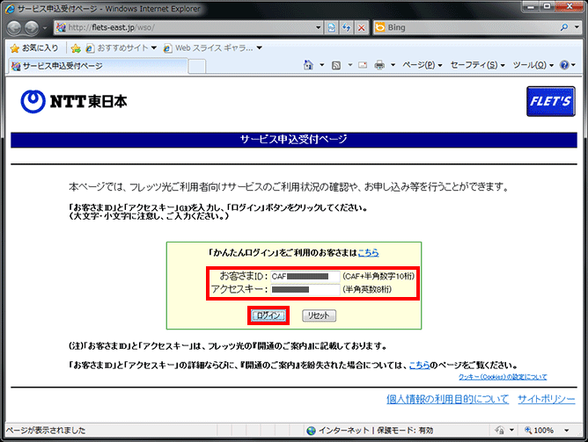The height and width of the screenshot is (442, 588).
Task: Click the compatibility view icon
Action: click(332, 28)
